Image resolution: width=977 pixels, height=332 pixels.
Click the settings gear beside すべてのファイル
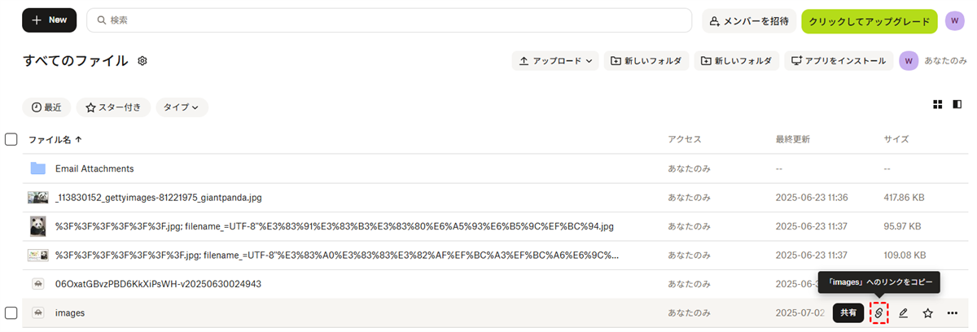(x=142, y=61)
